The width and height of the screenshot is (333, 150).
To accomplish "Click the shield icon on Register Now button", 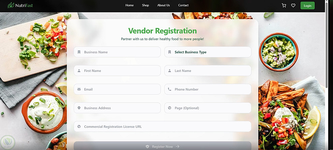I will 148,147.
